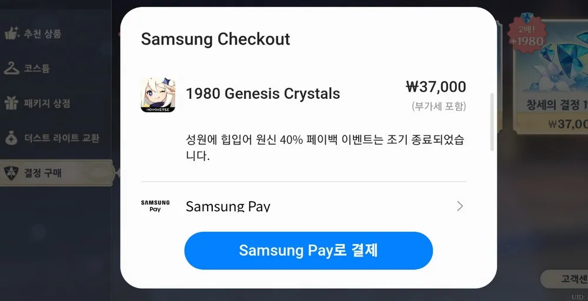Click the Samsung Pay로 결제 button

tap(308, 250)
